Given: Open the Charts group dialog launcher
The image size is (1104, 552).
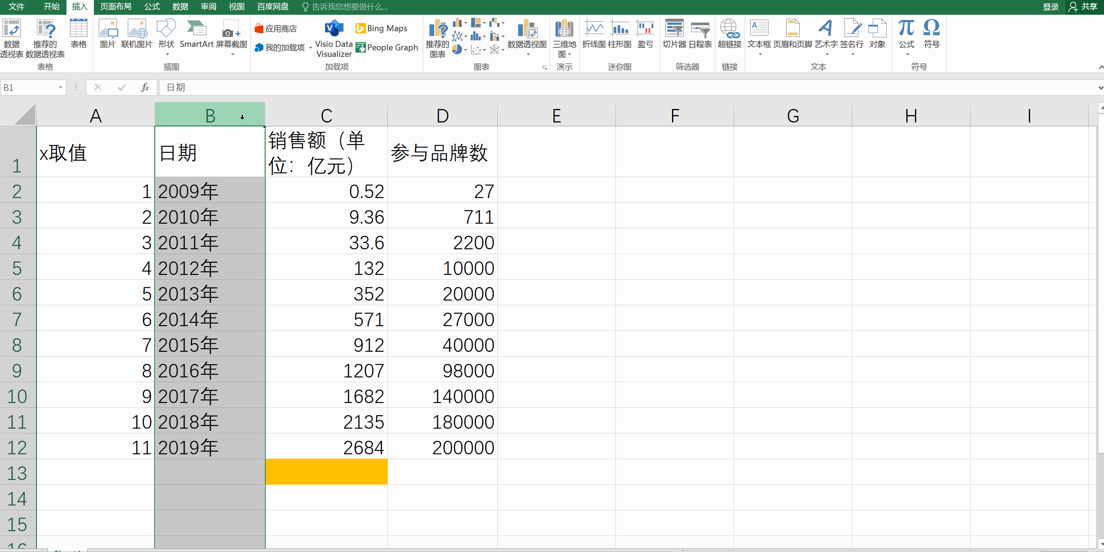Looking at the screenshot, I should [544, 68].
